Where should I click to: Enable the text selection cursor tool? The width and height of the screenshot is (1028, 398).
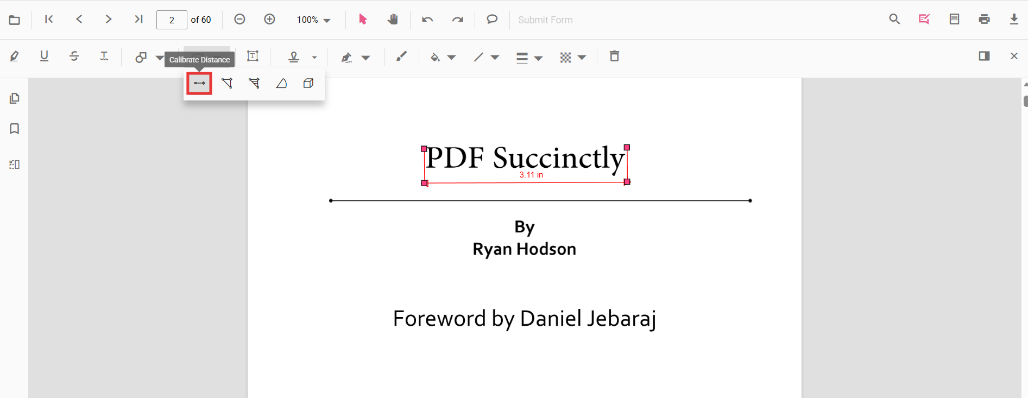(363, 20)
